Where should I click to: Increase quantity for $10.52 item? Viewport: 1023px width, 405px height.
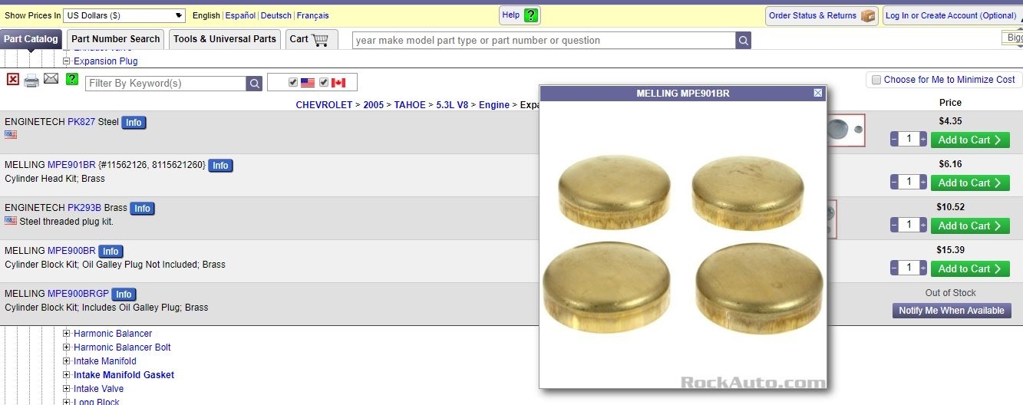923,226
